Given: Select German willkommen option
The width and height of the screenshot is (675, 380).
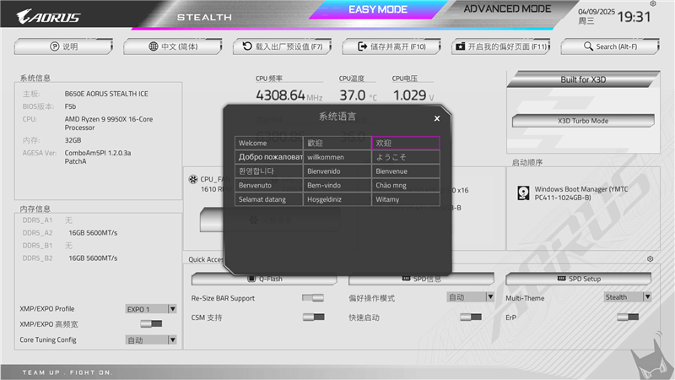Looking at the screenshot, I should click(x=337, y=157).
